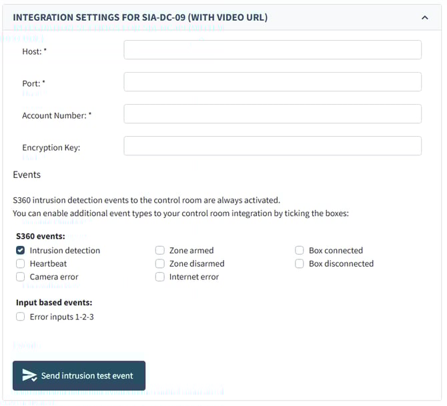Click the Heartbeat label text

(x=48, y=264)
